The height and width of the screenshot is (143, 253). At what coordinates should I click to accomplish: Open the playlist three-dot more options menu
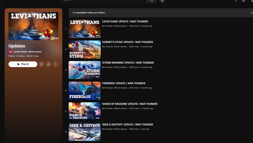[55, 64]
